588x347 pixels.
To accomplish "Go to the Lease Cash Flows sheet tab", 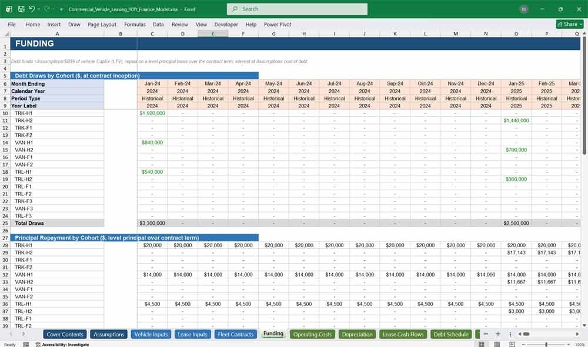I will [x=403, y=334].
